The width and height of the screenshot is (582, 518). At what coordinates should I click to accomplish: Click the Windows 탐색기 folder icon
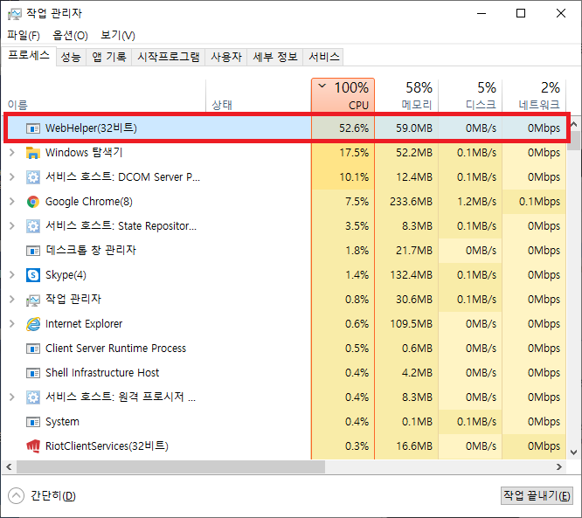point(33,153)
